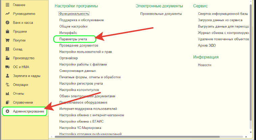
Task: Click the Главное hamburger menu icon
Action: click(7, 5)
